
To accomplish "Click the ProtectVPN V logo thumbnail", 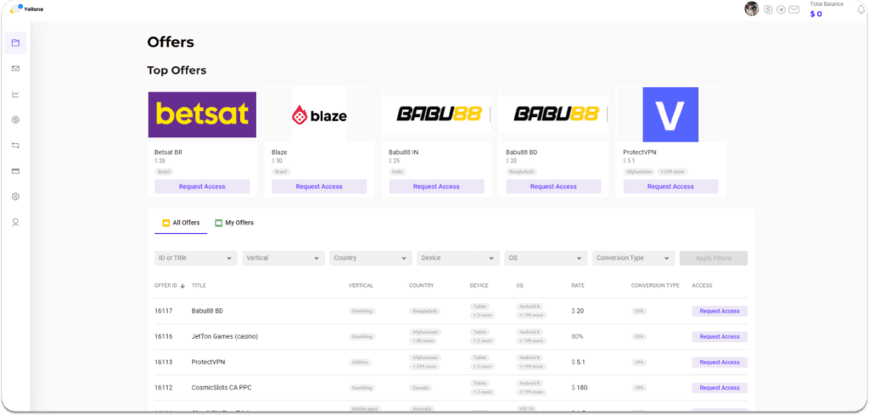I will 670,114.
